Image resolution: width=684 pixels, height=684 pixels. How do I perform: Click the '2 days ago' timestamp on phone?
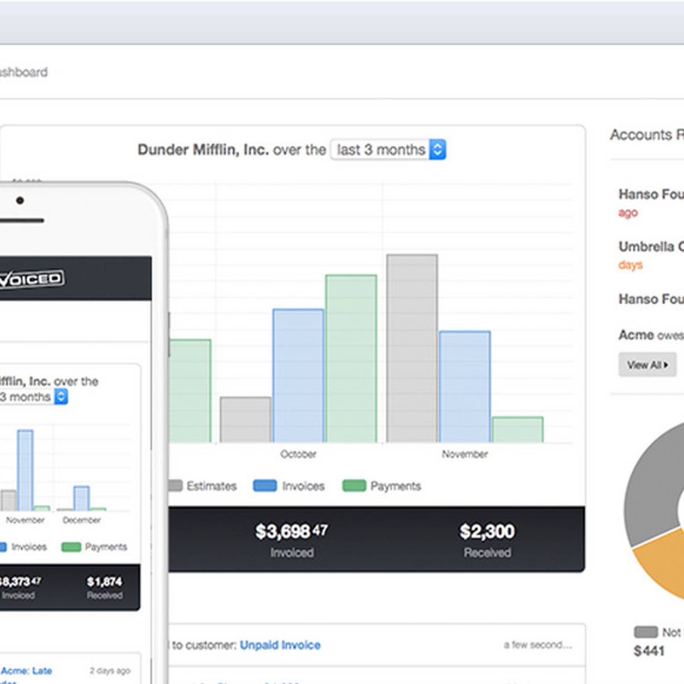pyautogui.click(x=110, y=671)
